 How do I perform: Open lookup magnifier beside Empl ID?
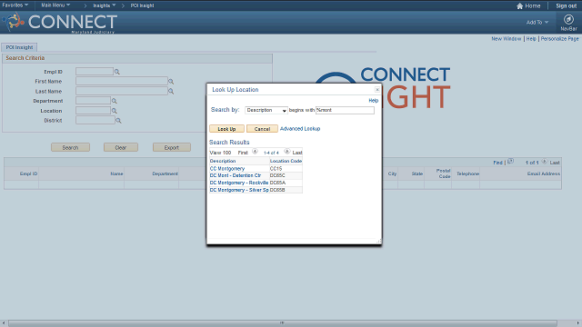coord(117,72)
